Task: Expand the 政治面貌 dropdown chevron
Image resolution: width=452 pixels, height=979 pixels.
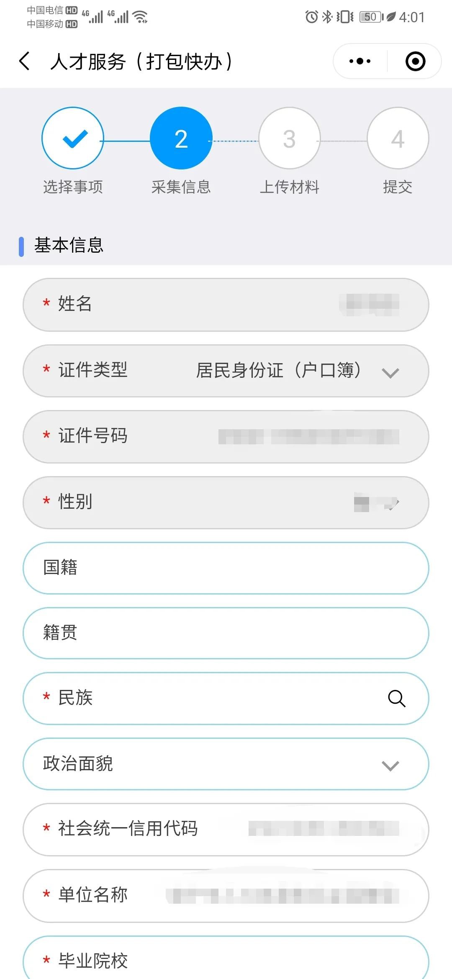Action: coord(390,765)
